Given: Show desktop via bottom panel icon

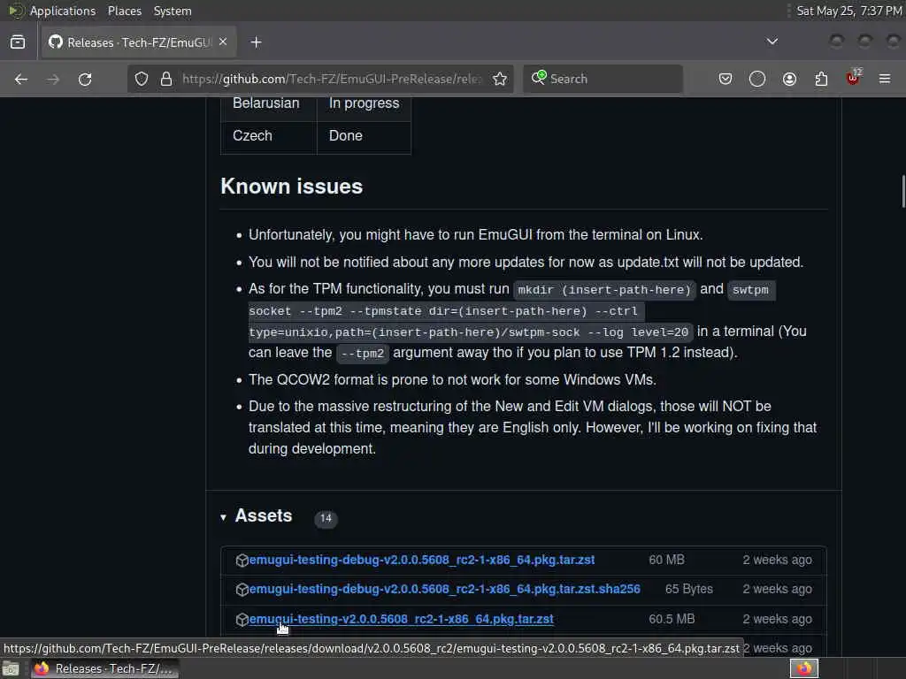Looking at the screenshot, I should 11,668.
